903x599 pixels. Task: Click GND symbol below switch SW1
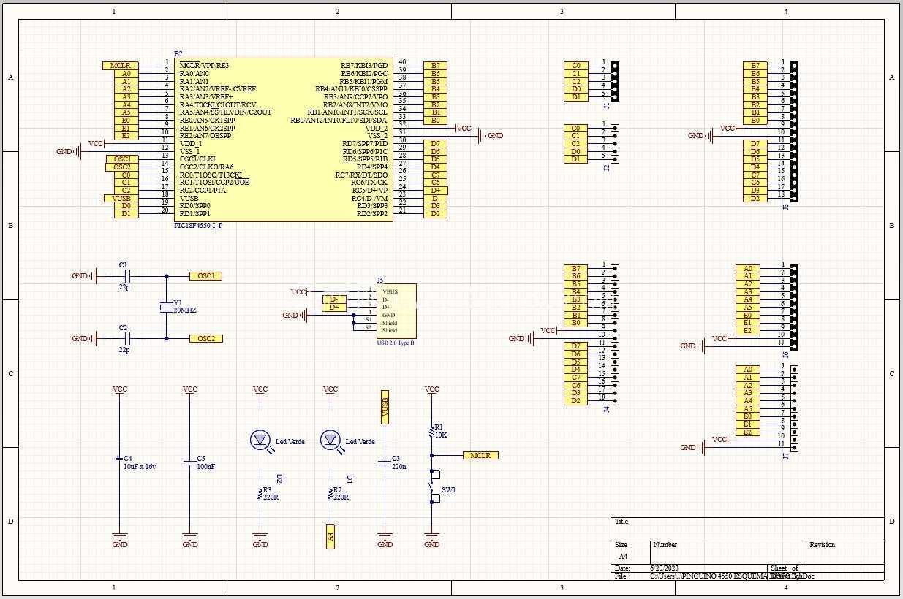pos(432,540)
